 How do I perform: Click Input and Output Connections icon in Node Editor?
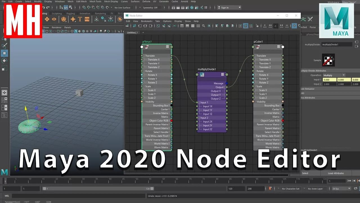click(x=145, y=26)
